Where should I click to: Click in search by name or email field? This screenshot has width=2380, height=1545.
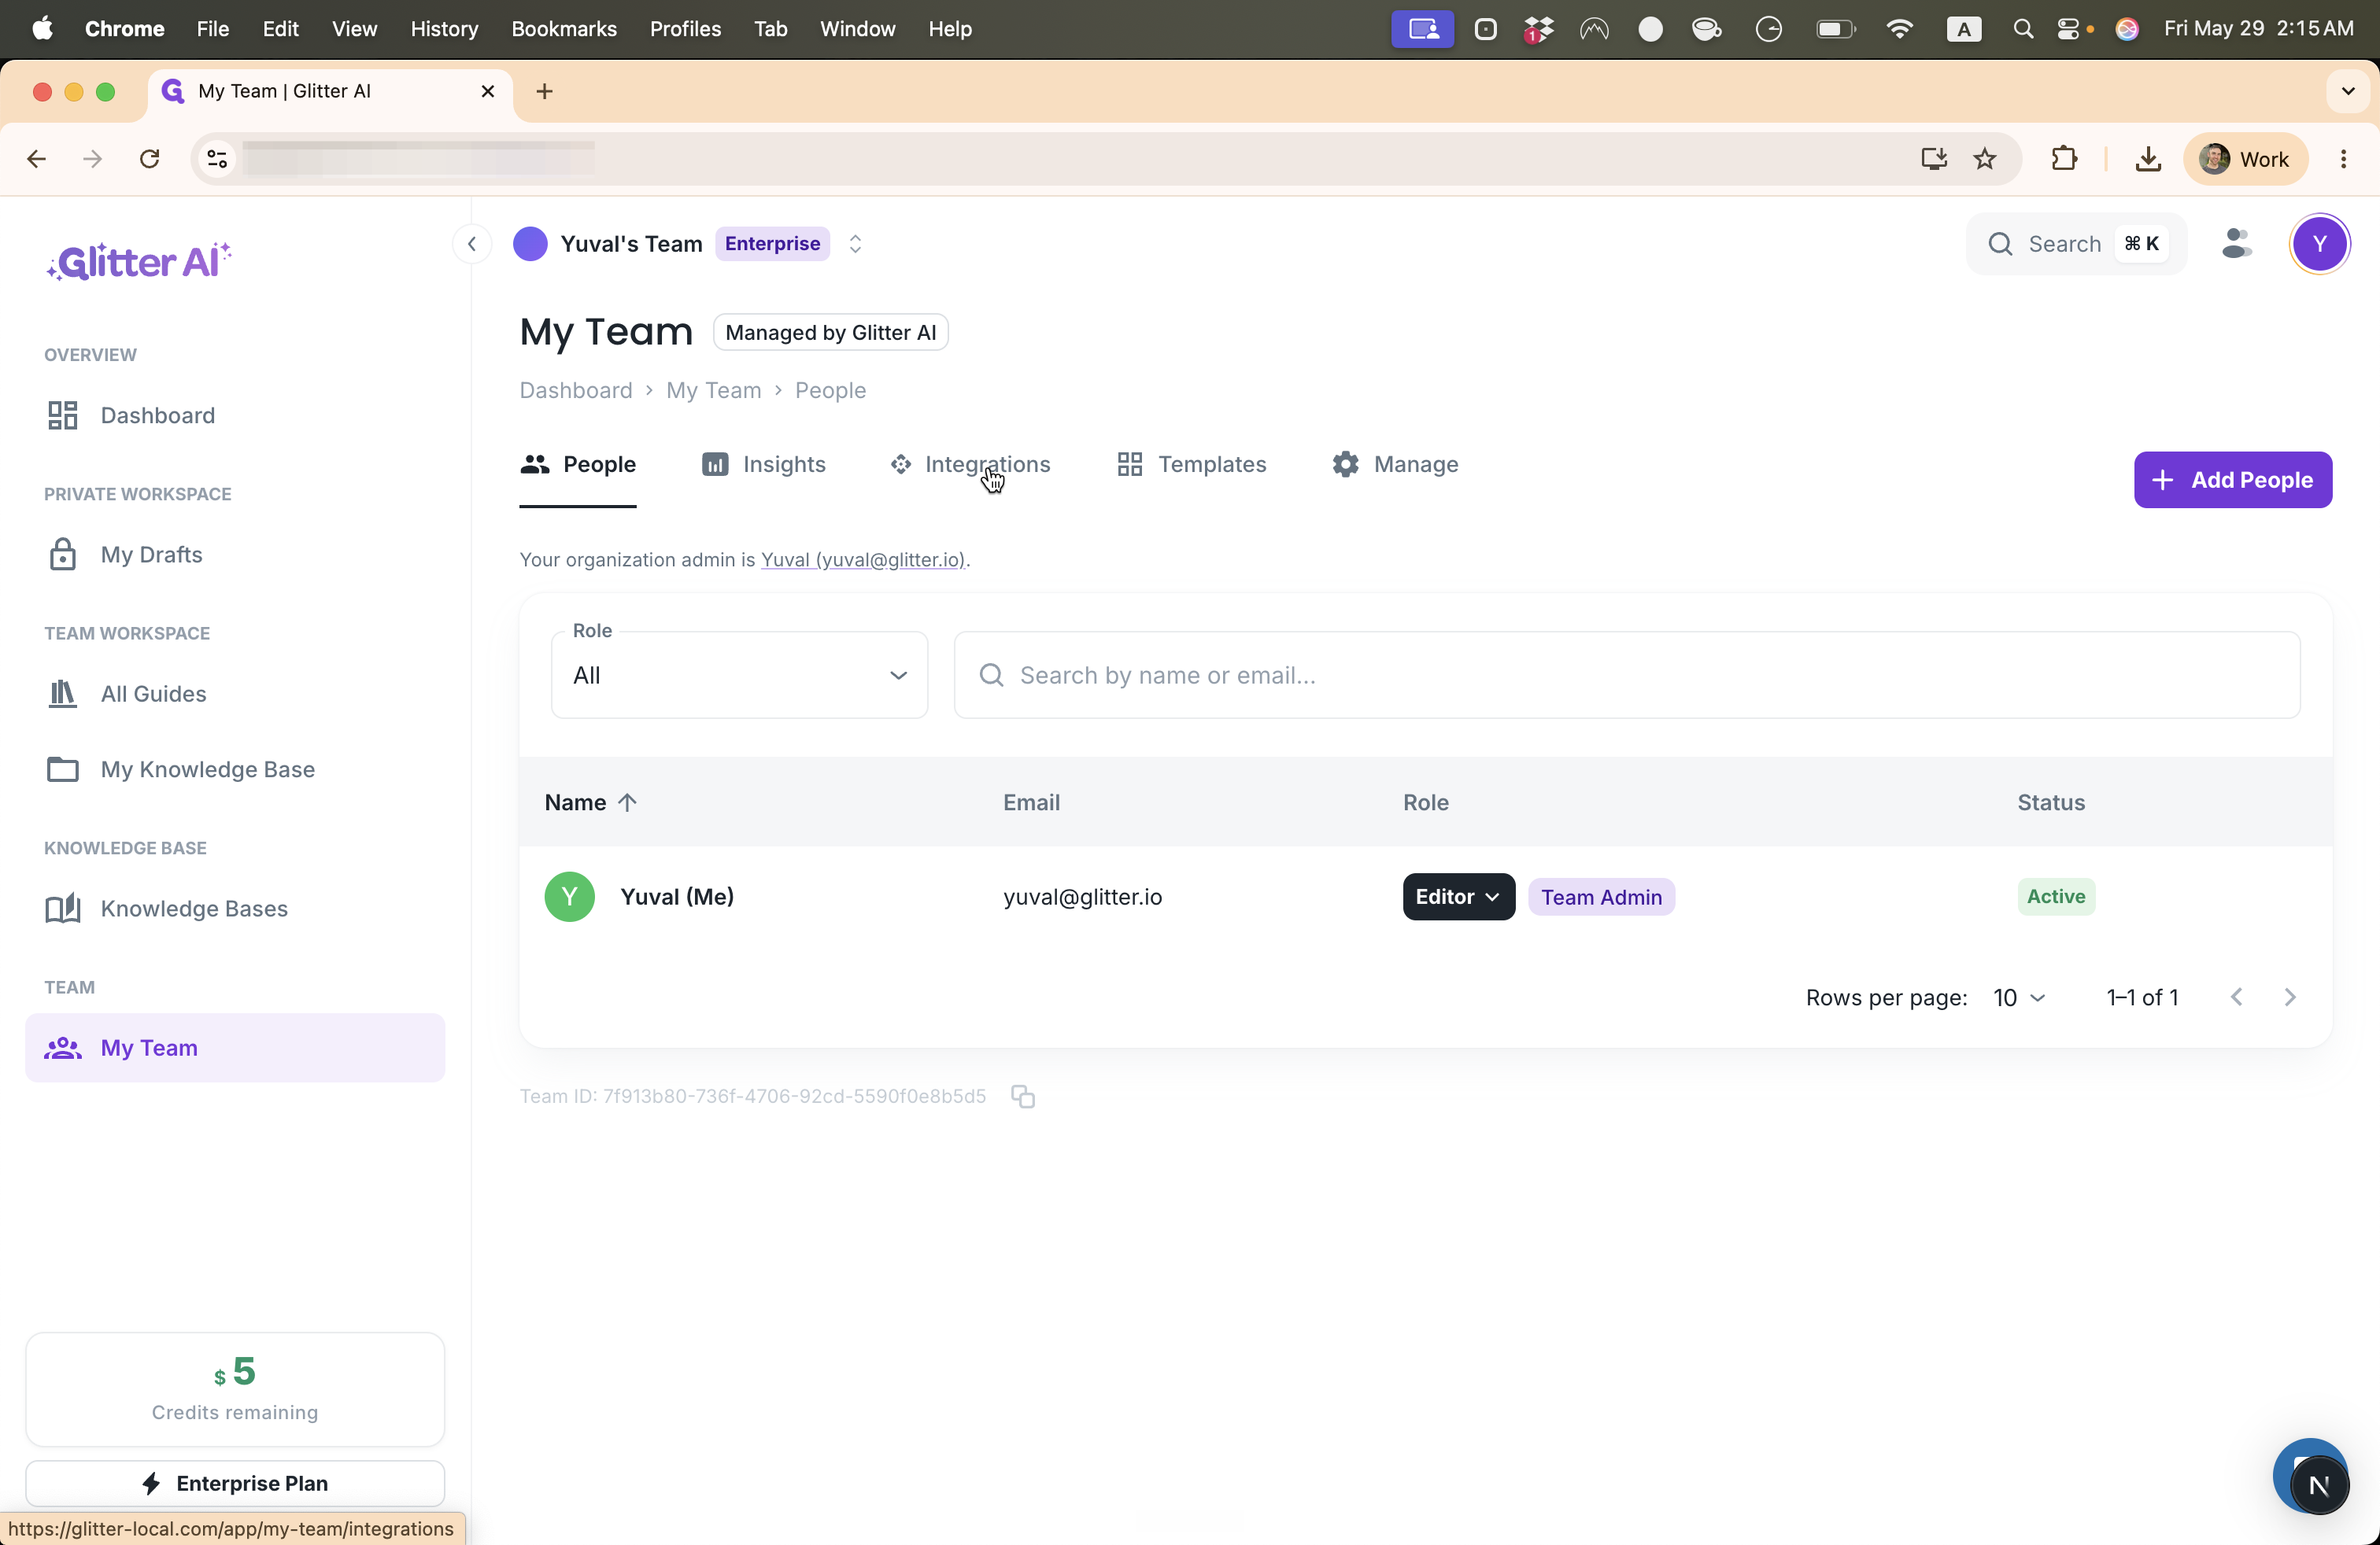tap(1627, 676)
